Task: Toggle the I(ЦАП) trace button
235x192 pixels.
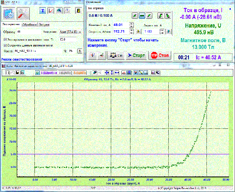Action: pos(65,73)
